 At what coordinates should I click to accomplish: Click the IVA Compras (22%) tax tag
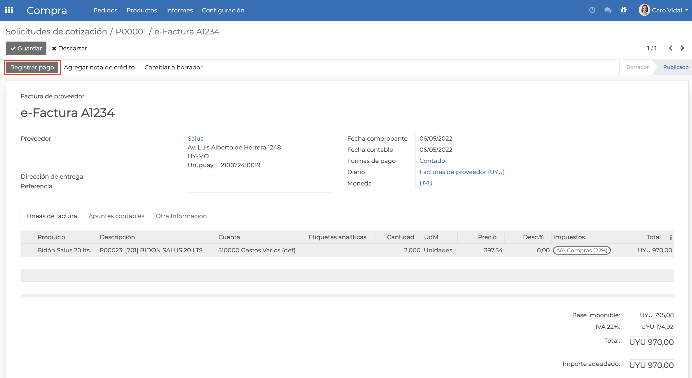[x=582, y=250]
